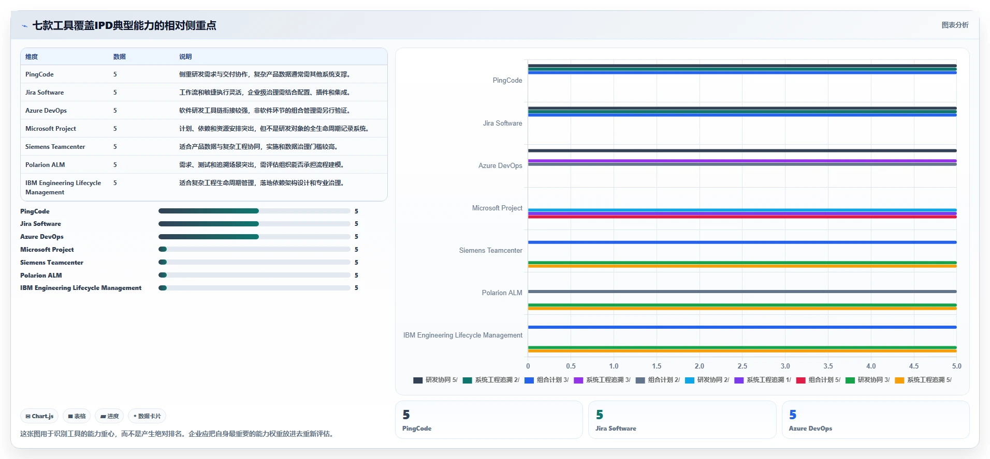
Task: Click the PingCode progress bar
Action: (254, 211)
